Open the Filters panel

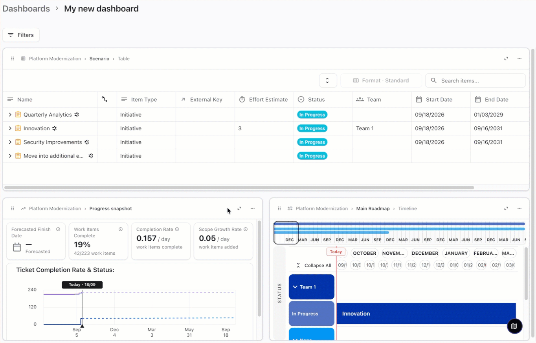pos(21,35)
